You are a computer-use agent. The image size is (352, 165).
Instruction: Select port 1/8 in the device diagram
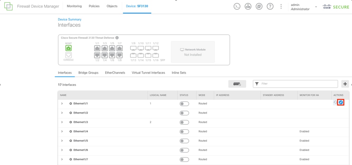click(x=119, y=55)
